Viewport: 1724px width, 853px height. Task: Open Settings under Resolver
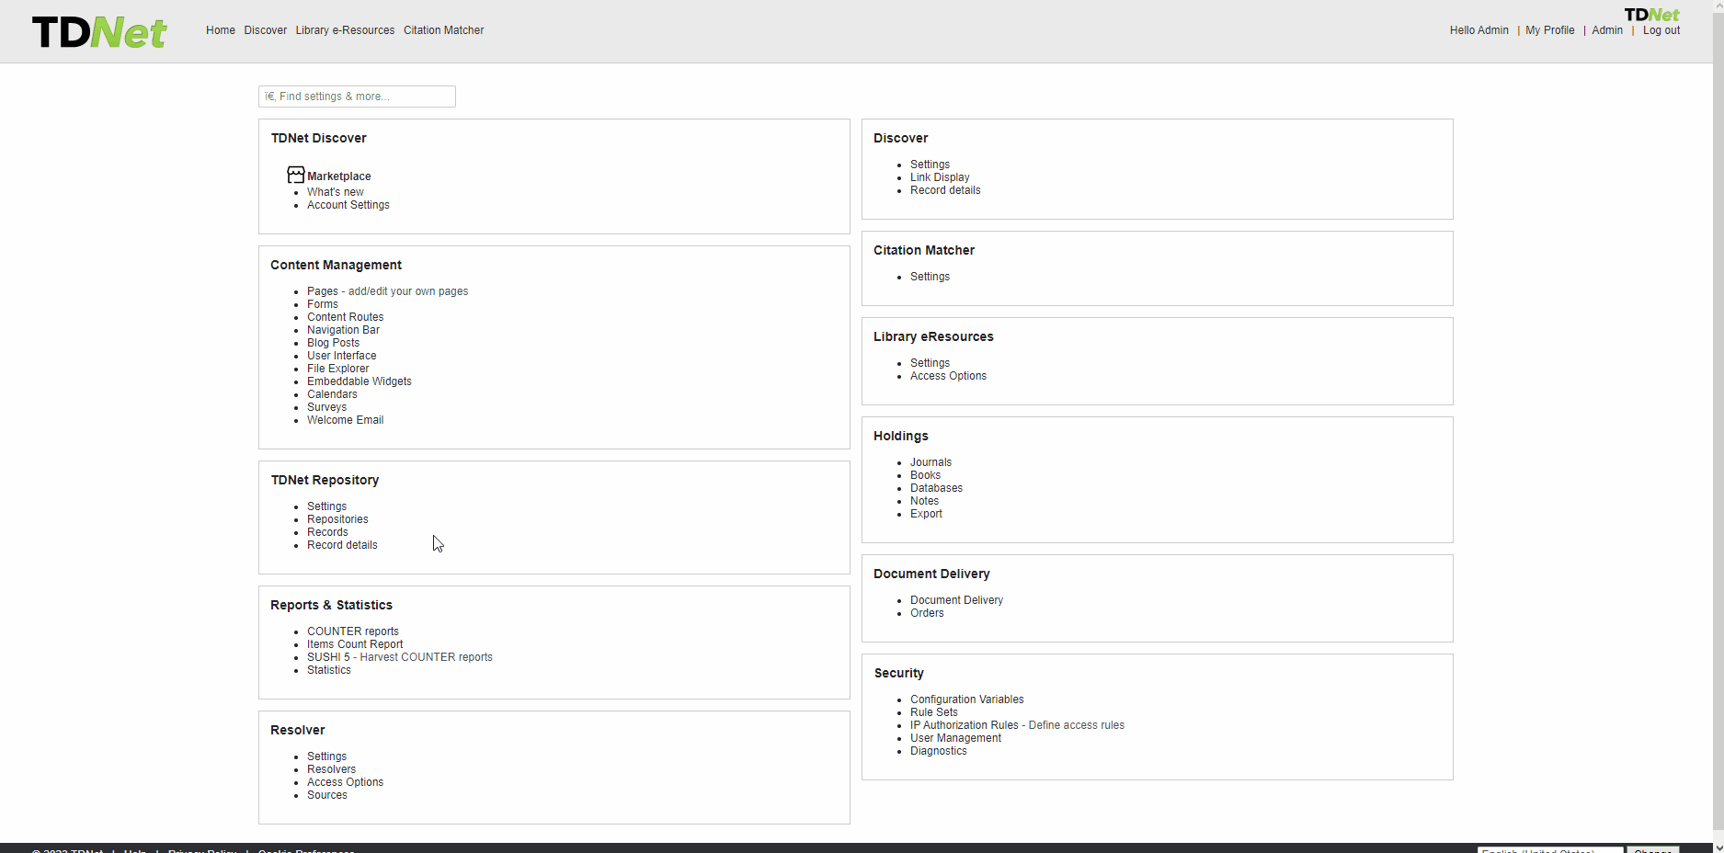click(x=327, y=756)
